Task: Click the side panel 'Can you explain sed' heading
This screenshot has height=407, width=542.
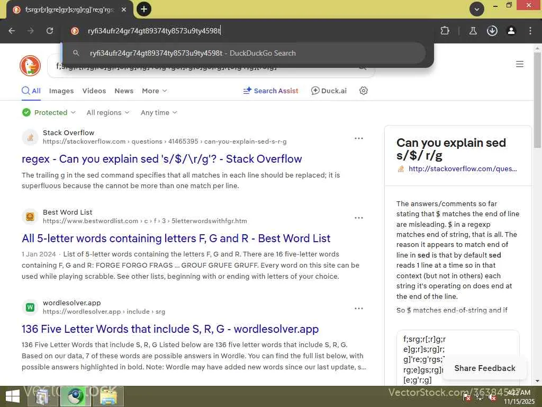Action: tap(451, 149)
